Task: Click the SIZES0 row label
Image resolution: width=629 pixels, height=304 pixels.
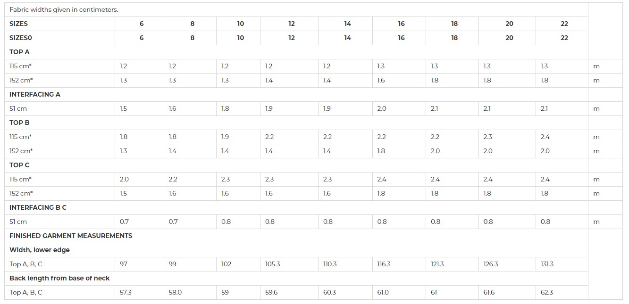Action: click(20, 38)
